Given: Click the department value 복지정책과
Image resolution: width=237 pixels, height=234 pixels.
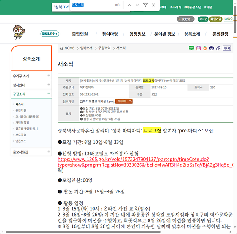Looking at the screenshot, I should [87, 87].
